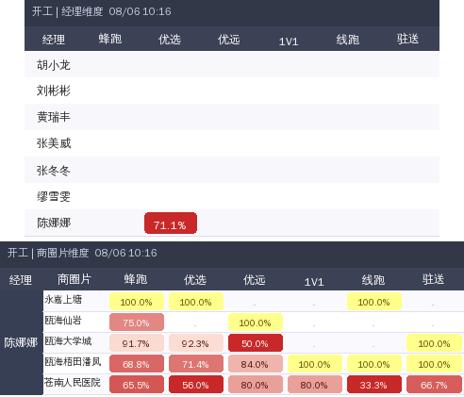Click the 苍南人民医院 row label
This screenshot has width=464, height=397.
click(73, 382)
